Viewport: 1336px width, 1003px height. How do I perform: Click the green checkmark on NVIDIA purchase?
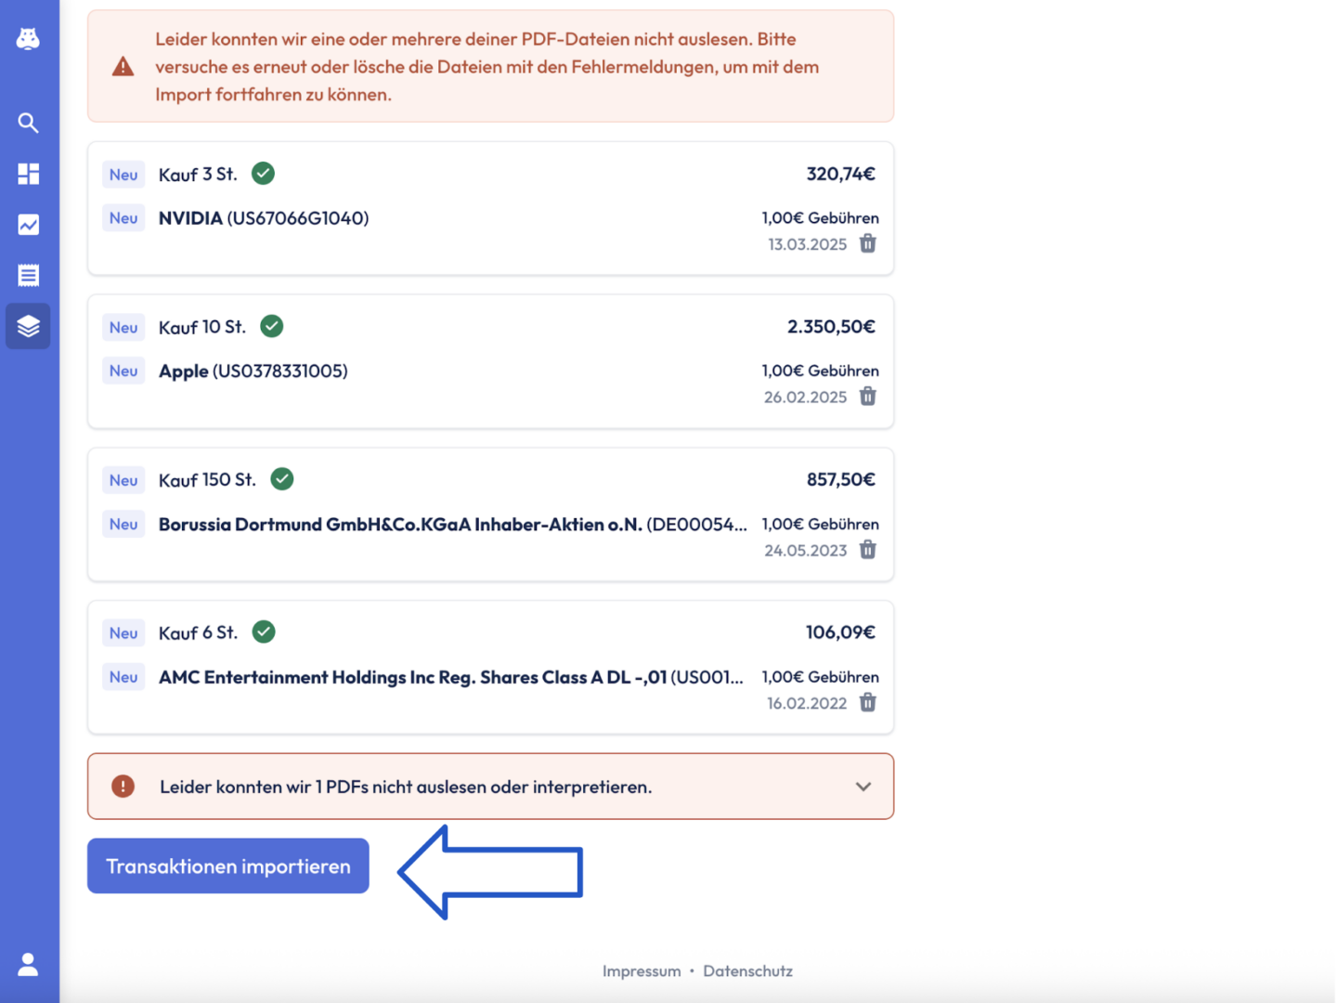tap(264, 174)
